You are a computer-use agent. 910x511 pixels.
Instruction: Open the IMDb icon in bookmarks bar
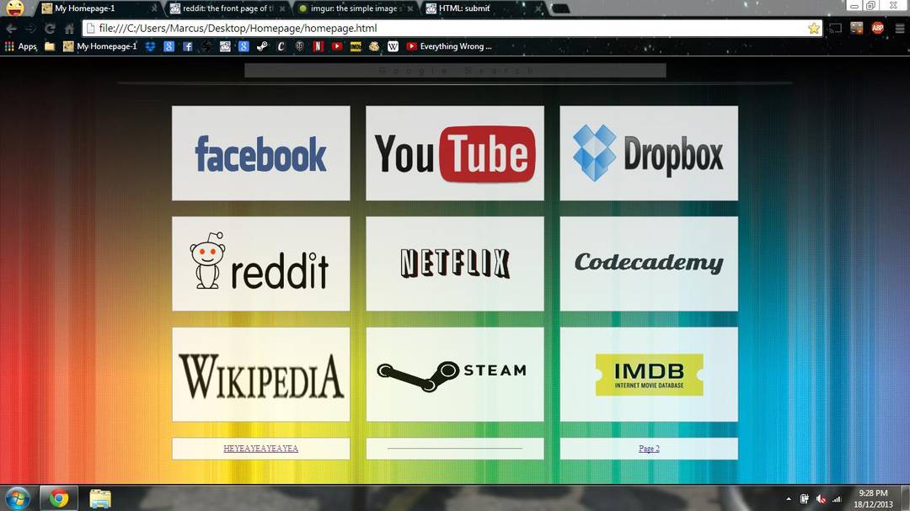click(356, 46)
